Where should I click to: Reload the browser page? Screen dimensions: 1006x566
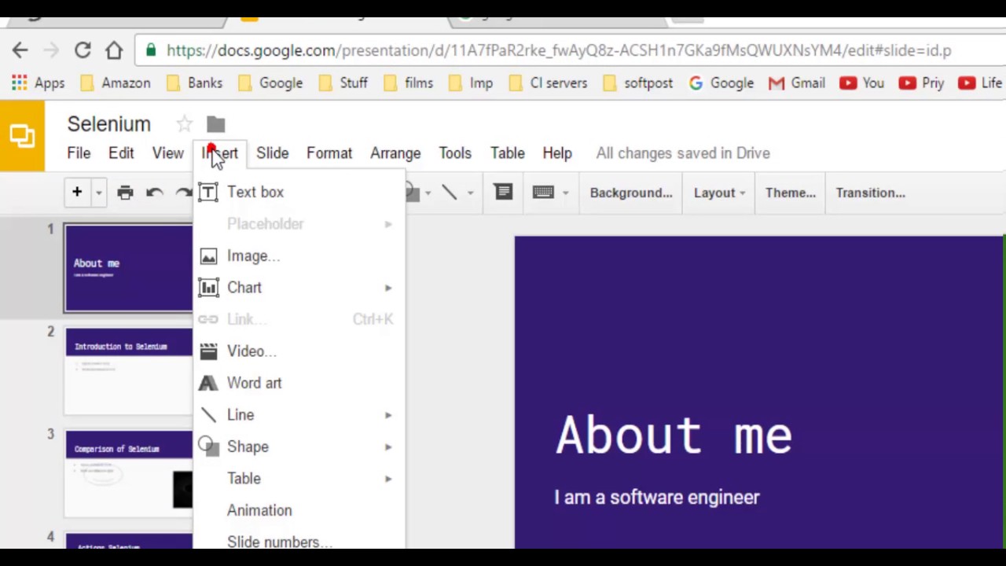click(x=83, y=50)
